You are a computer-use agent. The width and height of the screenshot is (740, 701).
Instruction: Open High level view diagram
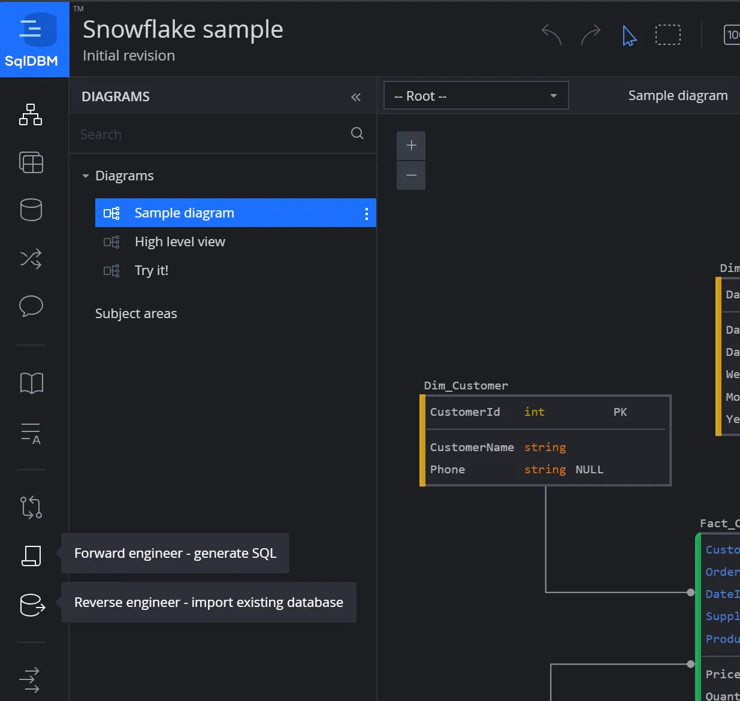[x=180, y=241]
